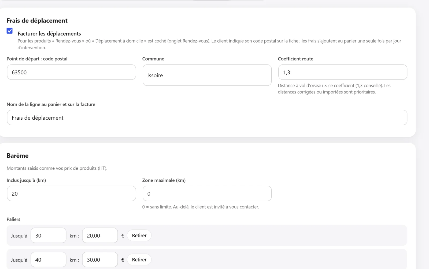Image resolution: width=429 pixels, height=269 pixels.
Task: Edit the 30,00 euro tier price field
Action: click(x=100, y=260)
